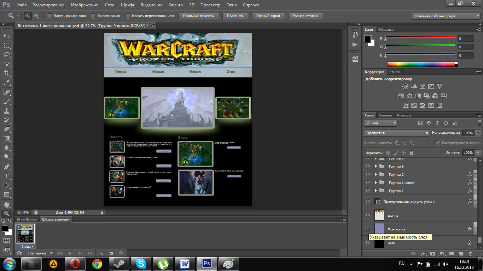483x271 pixels.
Task: Open the 'Изображение' menu
Action: [85, 5]
